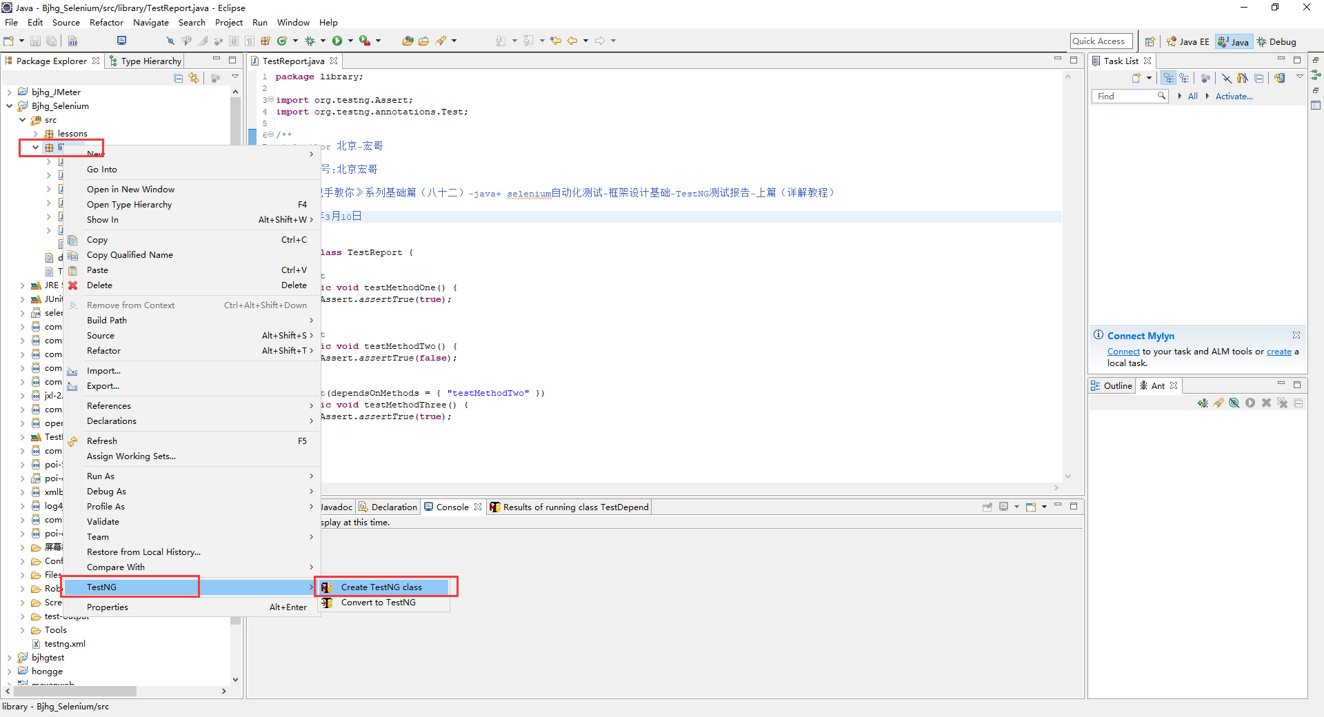This screenshot has height=717, width=1324.
Task: Click Synchronize Changed icon in Task List
Action: (1280, 78)
